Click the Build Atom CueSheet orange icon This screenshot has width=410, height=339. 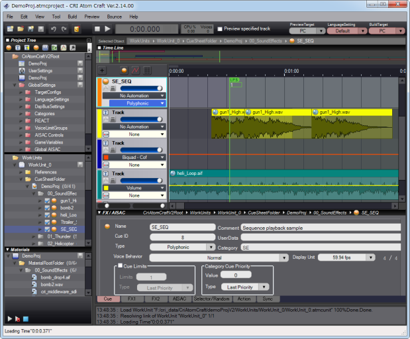(x=77, y=29)
